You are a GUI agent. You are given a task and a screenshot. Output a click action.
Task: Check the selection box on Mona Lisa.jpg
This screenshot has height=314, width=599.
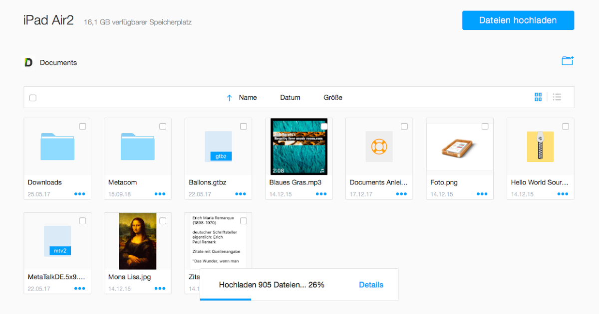pos(163,220)
